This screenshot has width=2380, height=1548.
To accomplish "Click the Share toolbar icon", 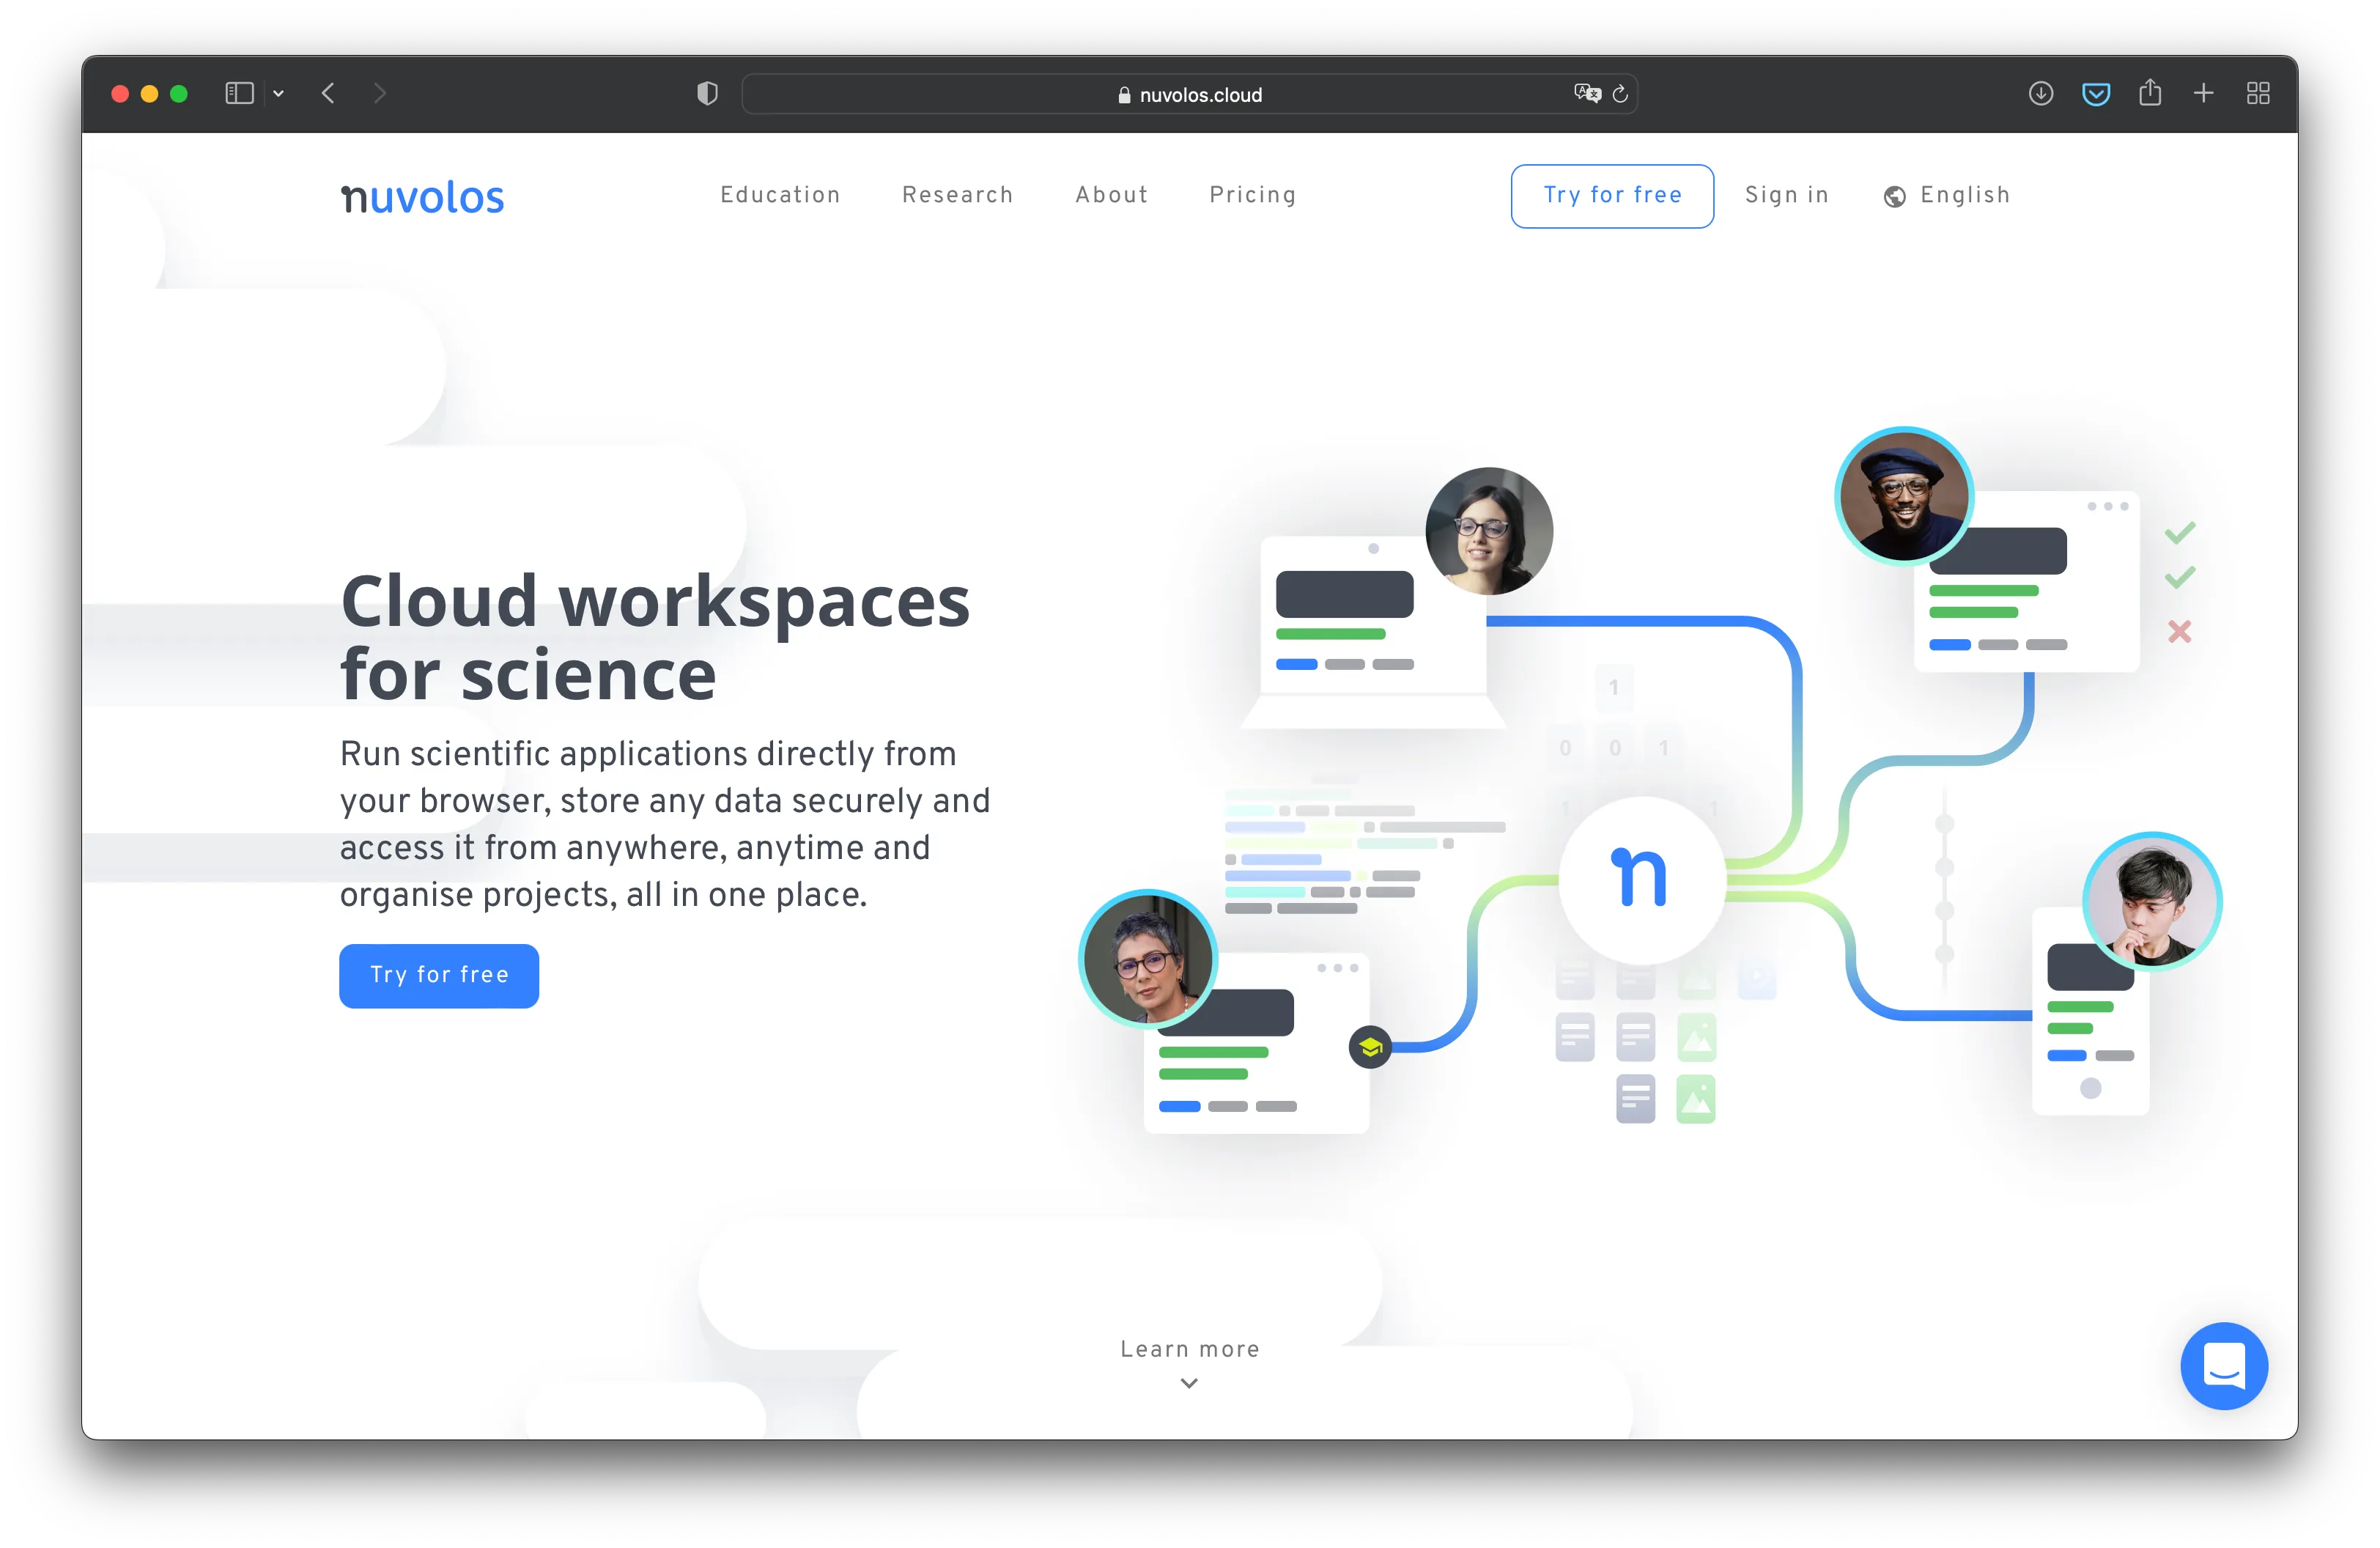I will pyautogui.click(x=2149, y=93).
